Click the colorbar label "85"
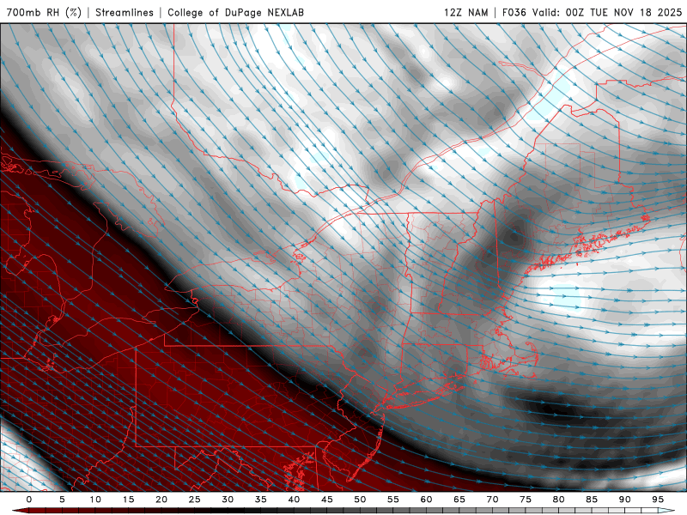This screenshot has width=687, height=515. tap(592, 500)
